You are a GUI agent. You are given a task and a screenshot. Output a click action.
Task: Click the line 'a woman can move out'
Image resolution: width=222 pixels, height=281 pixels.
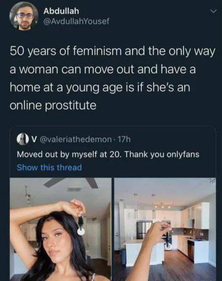pyautogui.click(x=103, y=69)
